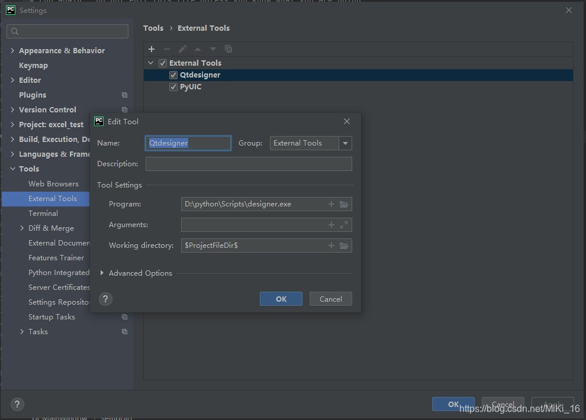
Task: Click in the Description input field
Action: (x=249, y=164)
